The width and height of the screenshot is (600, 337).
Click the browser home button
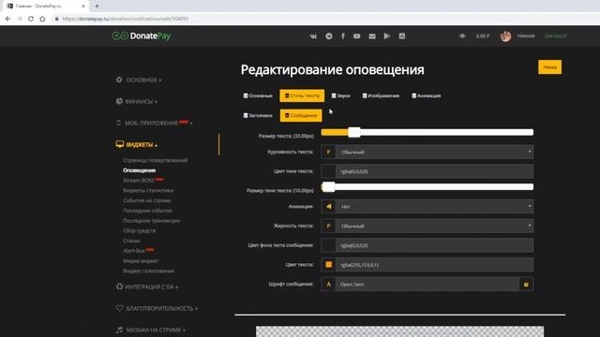point(42,19)
